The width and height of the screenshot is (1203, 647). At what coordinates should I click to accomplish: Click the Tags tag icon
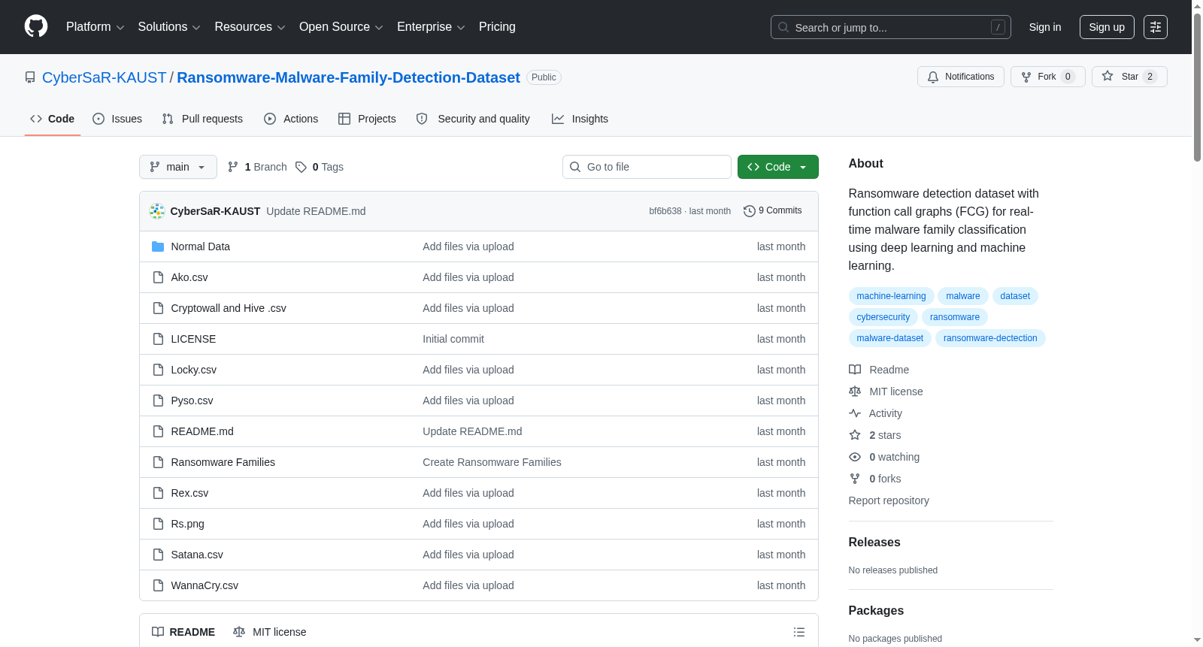301,167
